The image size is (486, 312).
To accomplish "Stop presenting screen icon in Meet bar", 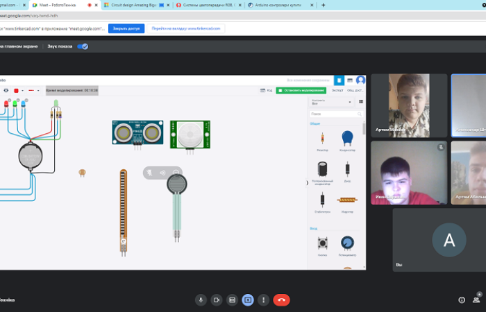I will pyautogui.click(x=248, y=300).
